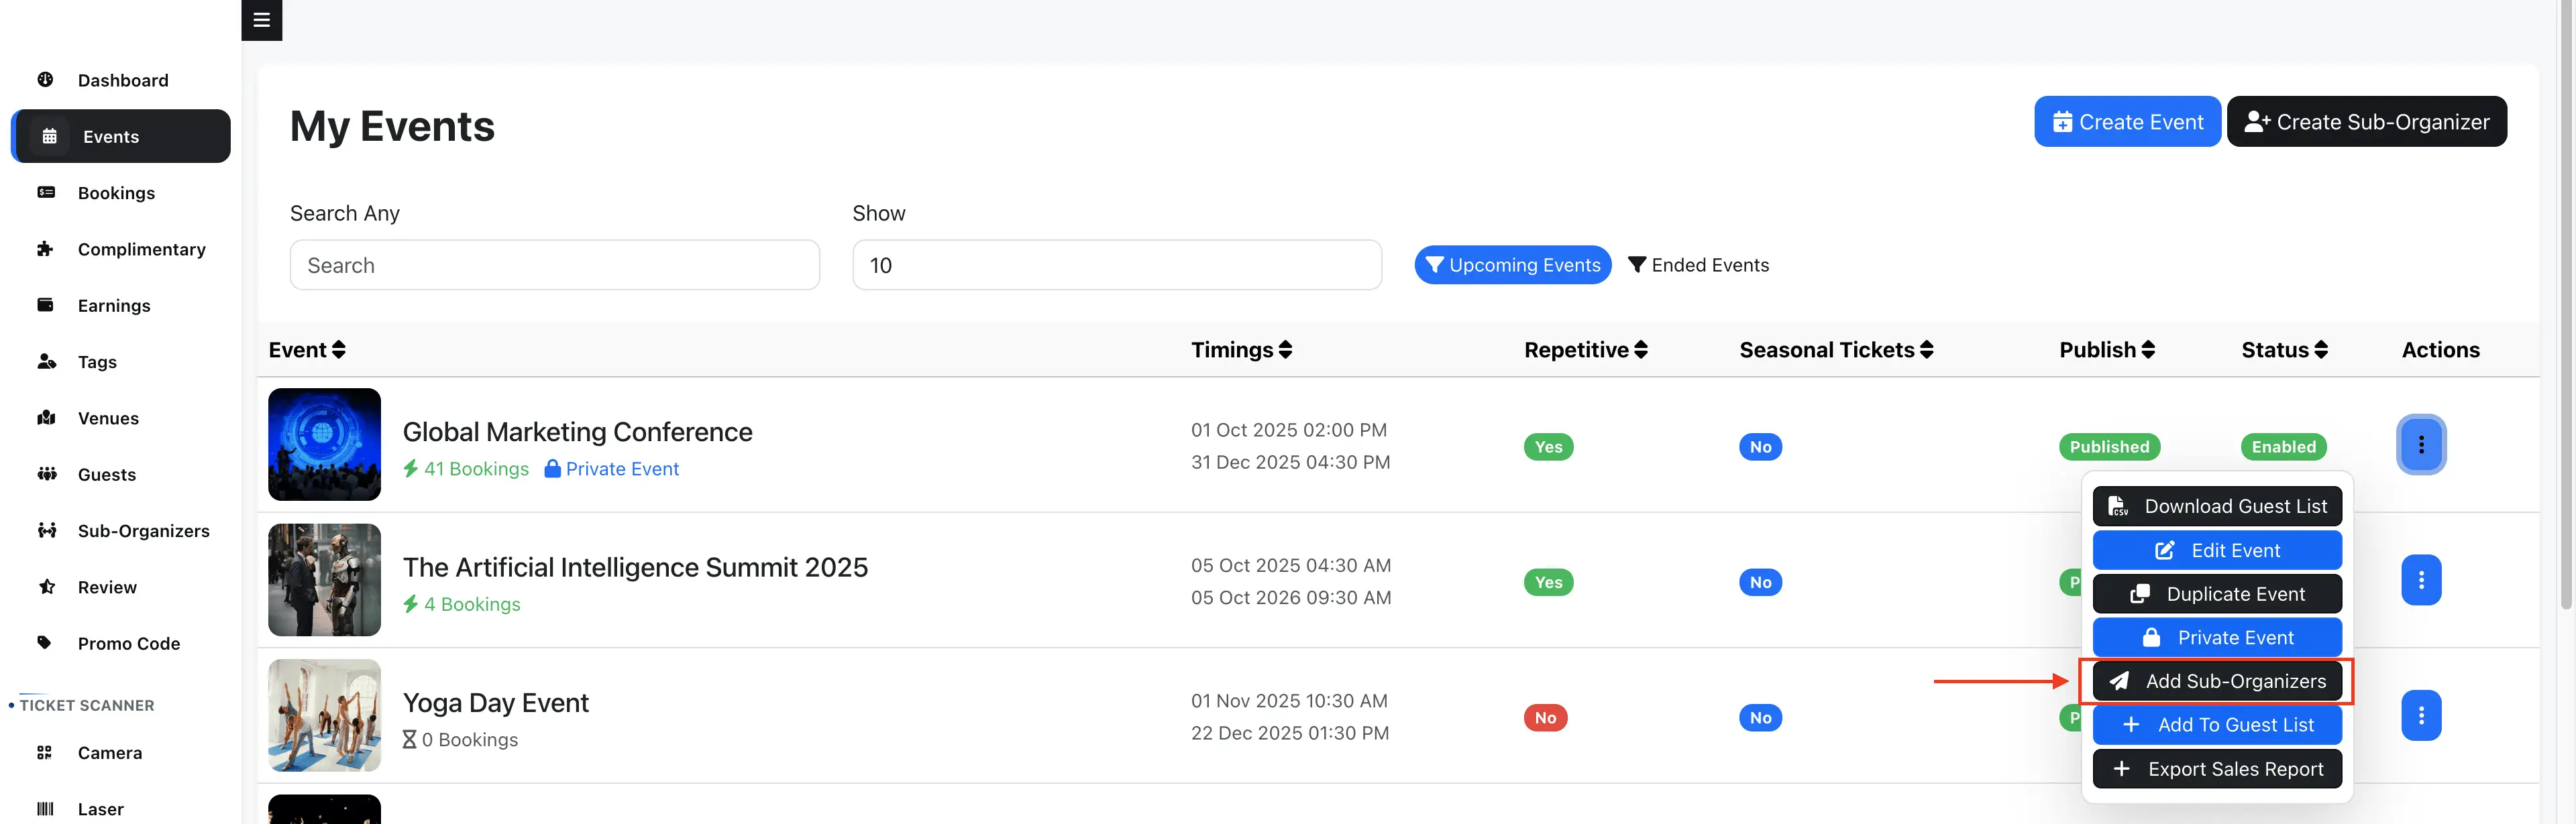Sort the table by the Event column

pyautogui.click(x=307, y=350)
